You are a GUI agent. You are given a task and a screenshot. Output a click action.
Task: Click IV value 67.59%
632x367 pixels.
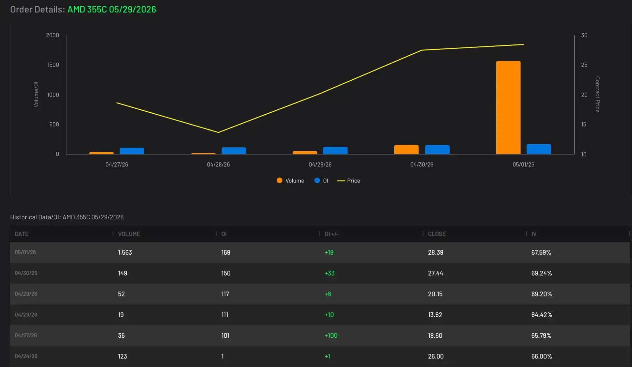coord(541,252)
